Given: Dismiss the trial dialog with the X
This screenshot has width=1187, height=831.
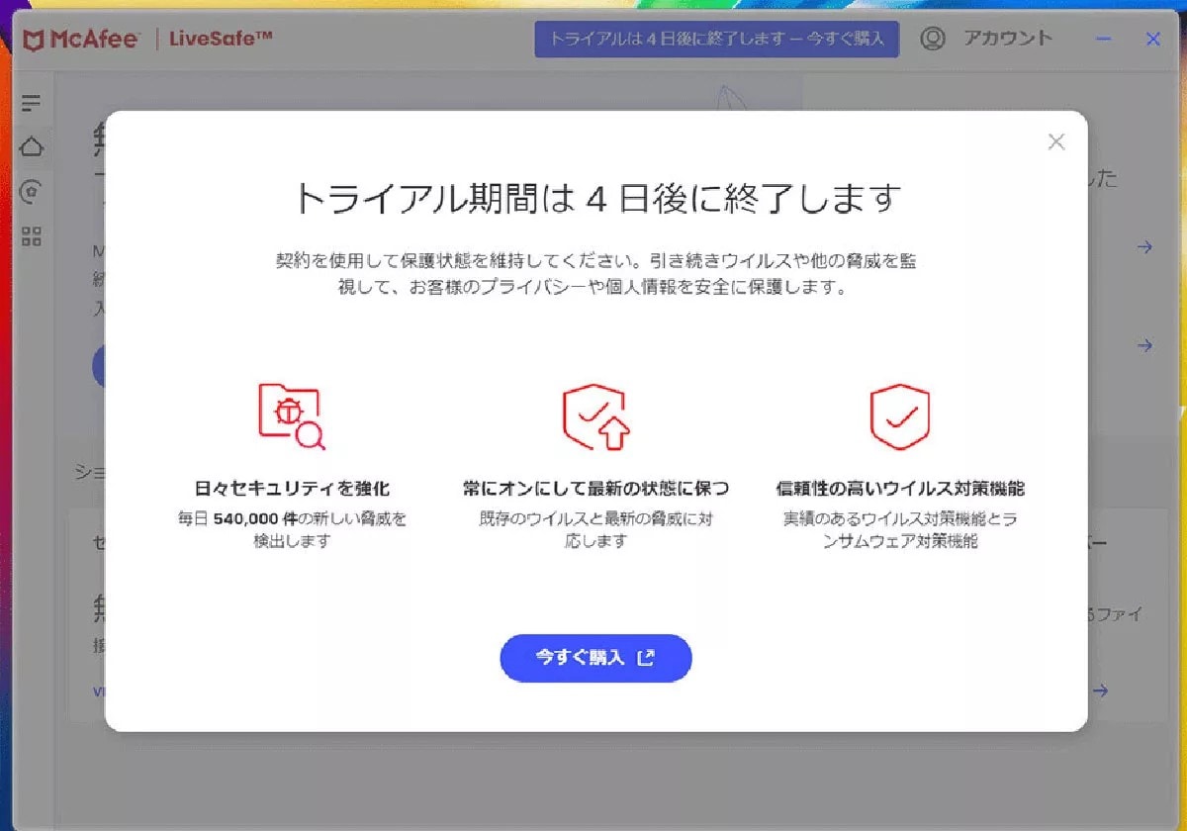Looking at the screenshot, I should [1055, 141].
